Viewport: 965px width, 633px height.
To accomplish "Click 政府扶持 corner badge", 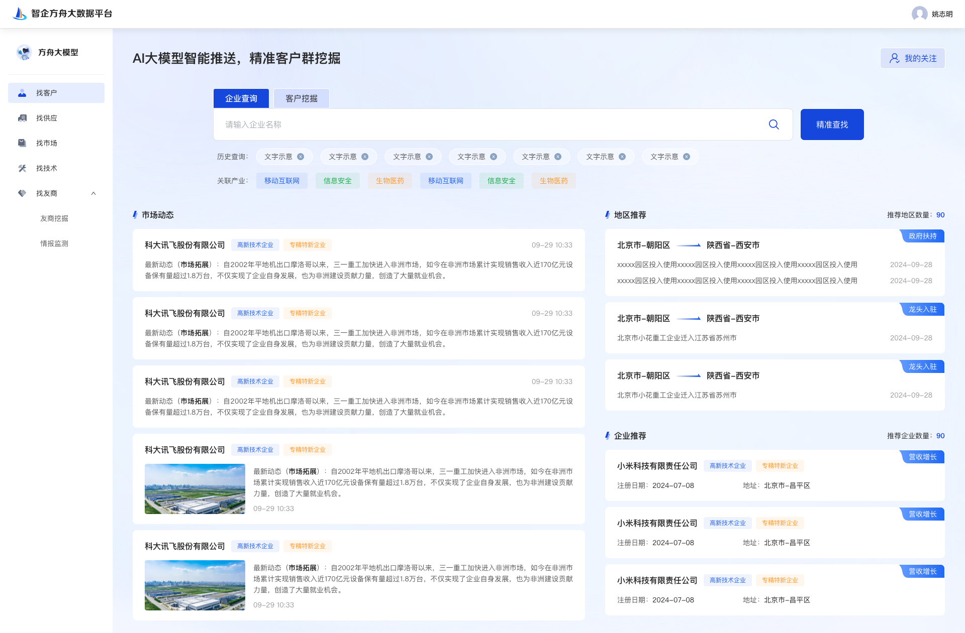I will tap(922, 236).
